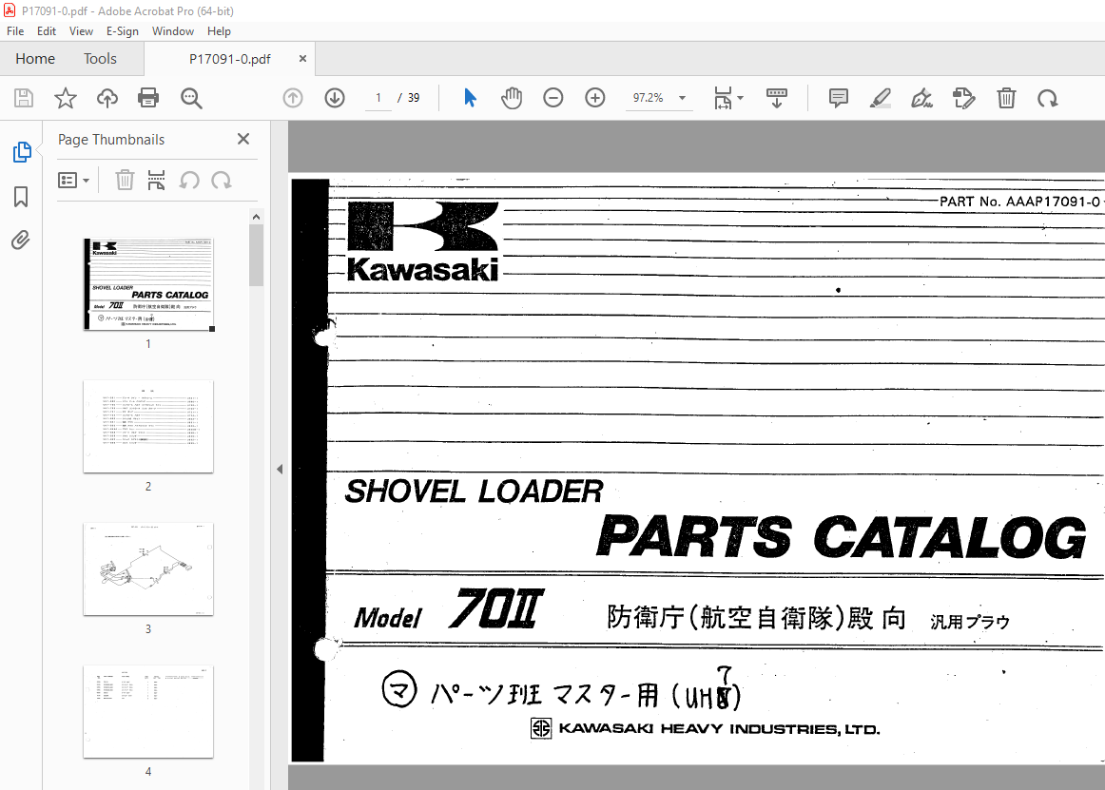Select page 2 thumbnail
Screen dimensions: 1105x790
click(148, 427)
